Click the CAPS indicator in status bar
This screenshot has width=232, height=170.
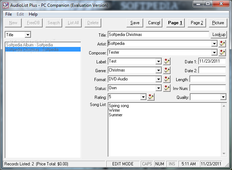[x=147, y=164]
